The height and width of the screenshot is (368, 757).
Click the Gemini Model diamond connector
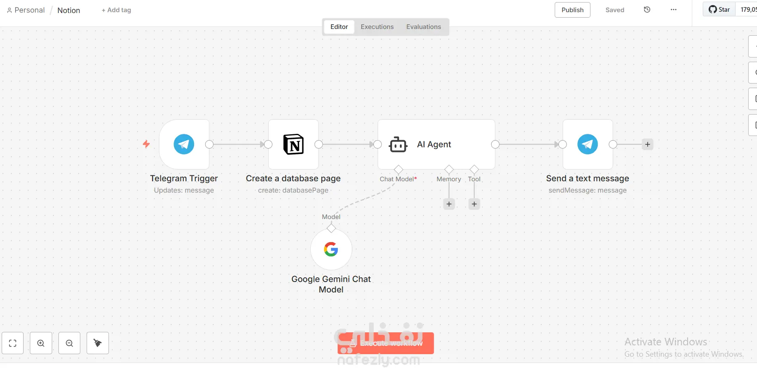(x=331, y=228)
